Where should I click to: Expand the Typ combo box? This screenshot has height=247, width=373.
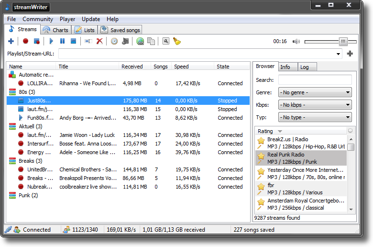point(315,117)
